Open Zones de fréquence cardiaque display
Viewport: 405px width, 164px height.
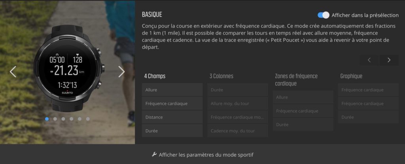(x=296, y=80)
